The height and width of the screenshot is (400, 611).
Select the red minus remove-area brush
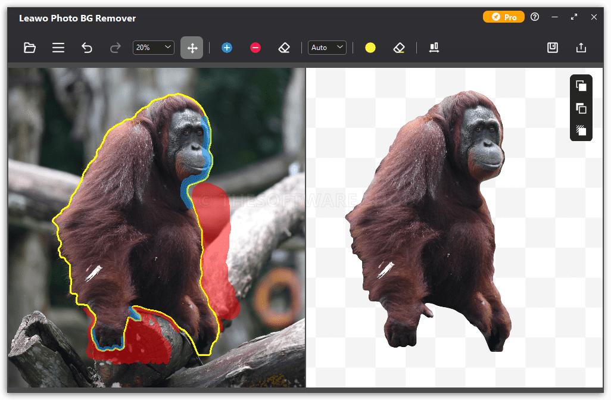coord(255,48)
